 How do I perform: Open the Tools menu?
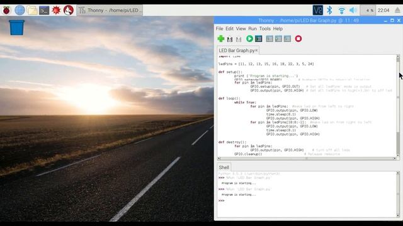point(264,28)
